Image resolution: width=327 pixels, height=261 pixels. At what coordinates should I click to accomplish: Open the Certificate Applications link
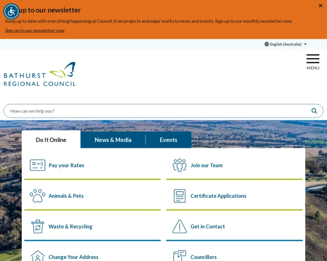coord(219,196)
